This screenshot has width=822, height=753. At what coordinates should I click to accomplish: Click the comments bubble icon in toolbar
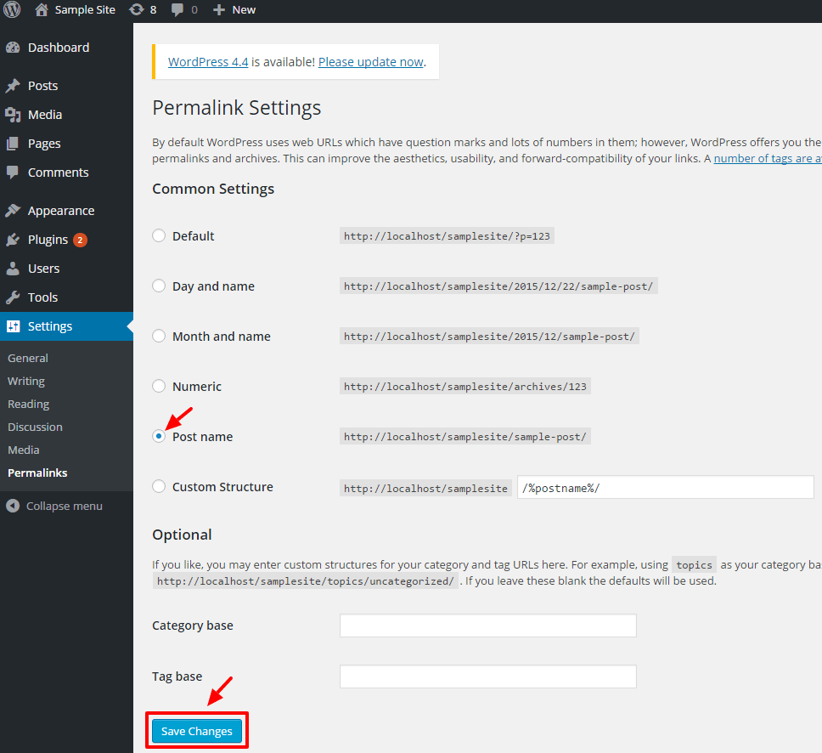[177, 10]
